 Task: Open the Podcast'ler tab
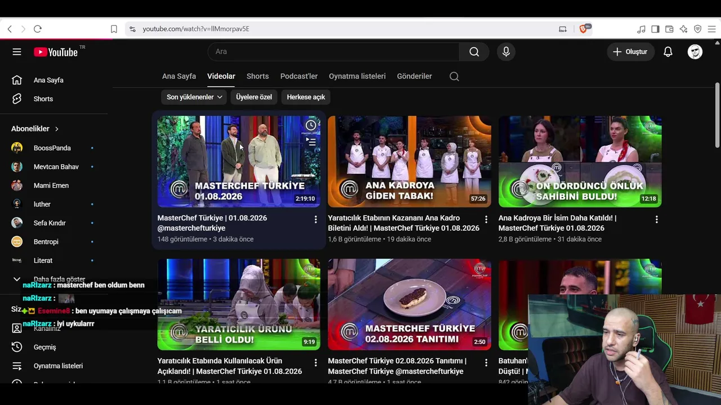[x=299, y=76]
